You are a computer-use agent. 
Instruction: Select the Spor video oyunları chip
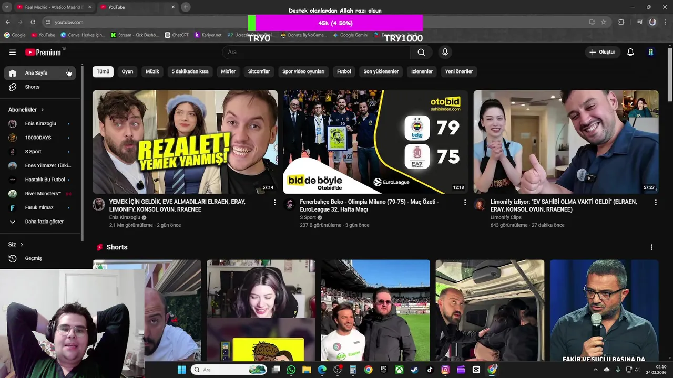coord(303,71)
